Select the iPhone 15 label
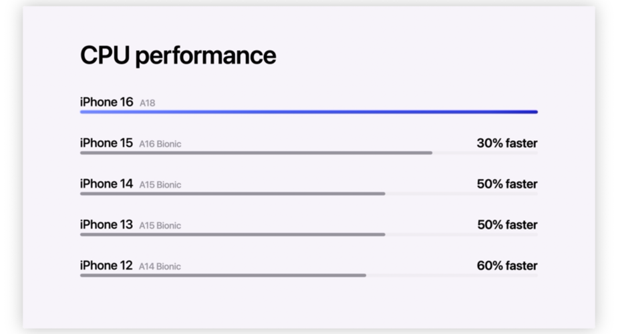The width and height of the screenshot is (618, 334). [106, 143]
